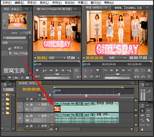
Task: Step forward one frame in program monitor
Action: tap(123, 70)
